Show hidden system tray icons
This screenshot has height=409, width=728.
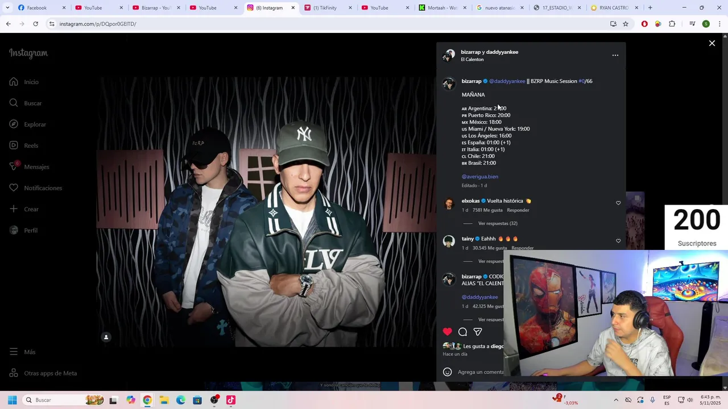(x=615, y=400)
